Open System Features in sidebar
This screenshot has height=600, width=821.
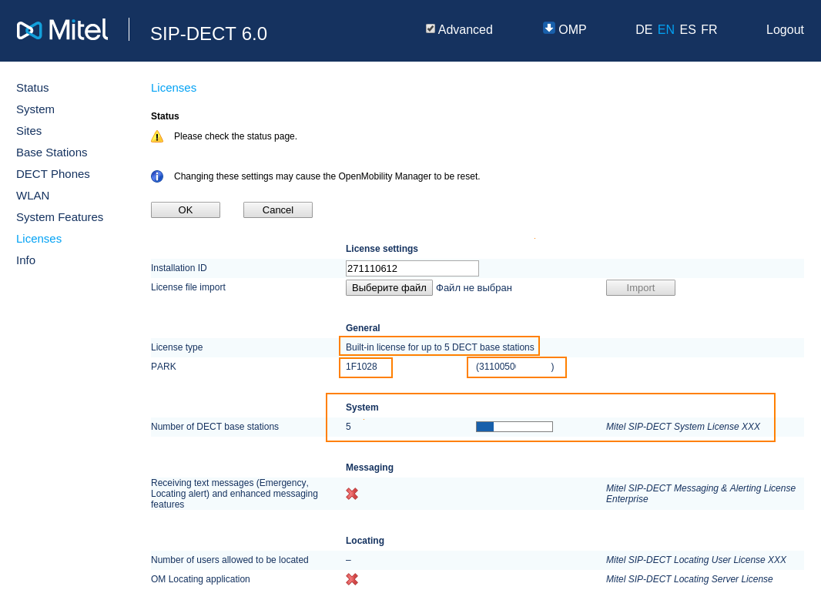60,217
